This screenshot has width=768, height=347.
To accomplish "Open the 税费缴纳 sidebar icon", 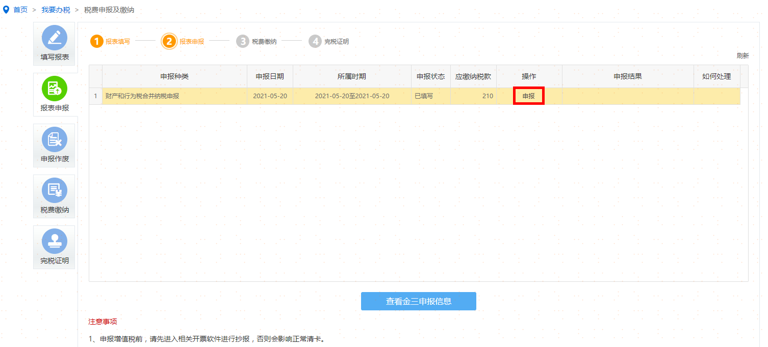I will 54,196.
